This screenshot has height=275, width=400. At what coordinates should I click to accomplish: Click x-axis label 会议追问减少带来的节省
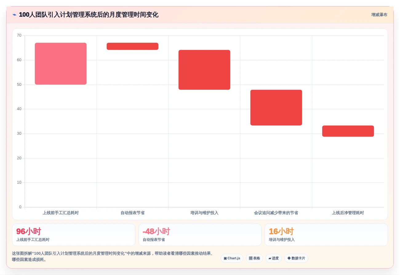(x=276, y=213)
